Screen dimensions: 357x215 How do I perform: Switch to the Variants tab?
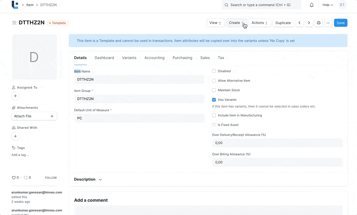[129, 58]
